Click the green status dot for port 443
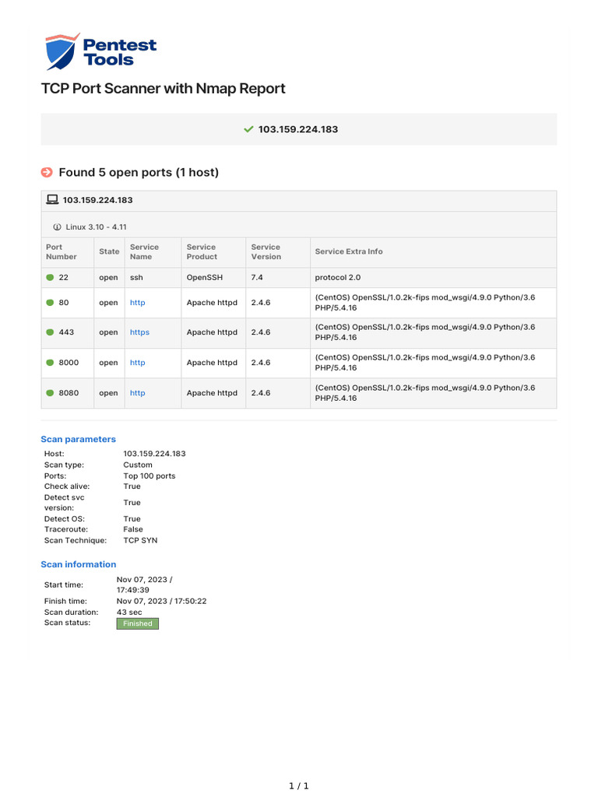 (x=50, y=332)
